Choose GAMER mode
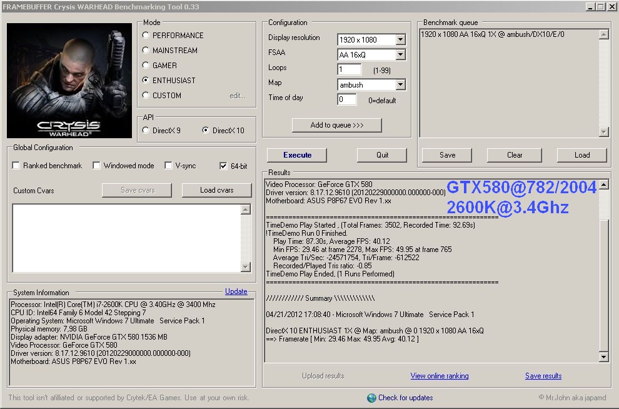Screen dimensions: 619x409 (x=146, y=66)
